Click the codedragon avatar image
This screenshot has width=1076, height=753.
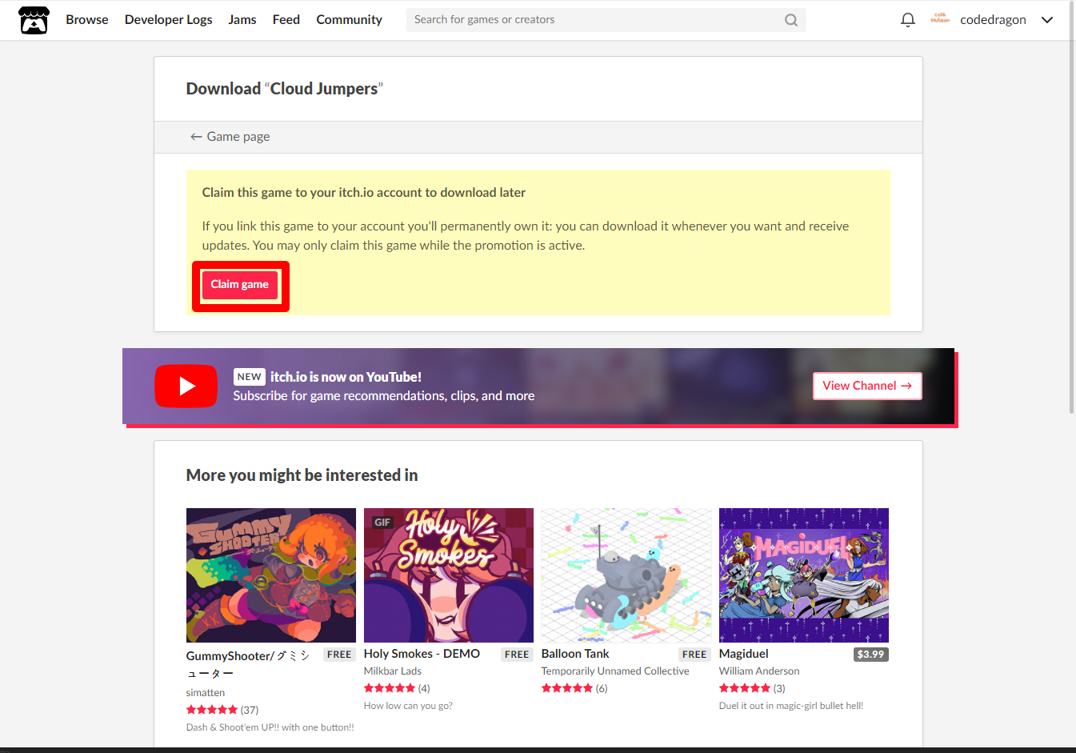(x=940, y=19)
